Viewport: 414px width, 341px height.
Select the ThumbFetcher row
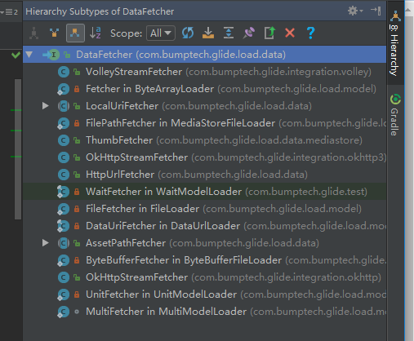pos(204,140)
